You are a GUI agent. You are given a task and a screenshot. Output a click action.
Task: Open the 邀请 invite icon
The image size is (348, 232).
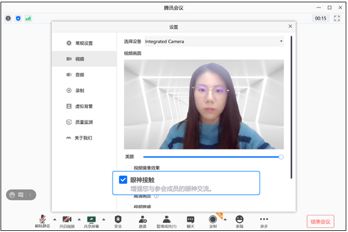pyautogui.click(x=142, y=219)
